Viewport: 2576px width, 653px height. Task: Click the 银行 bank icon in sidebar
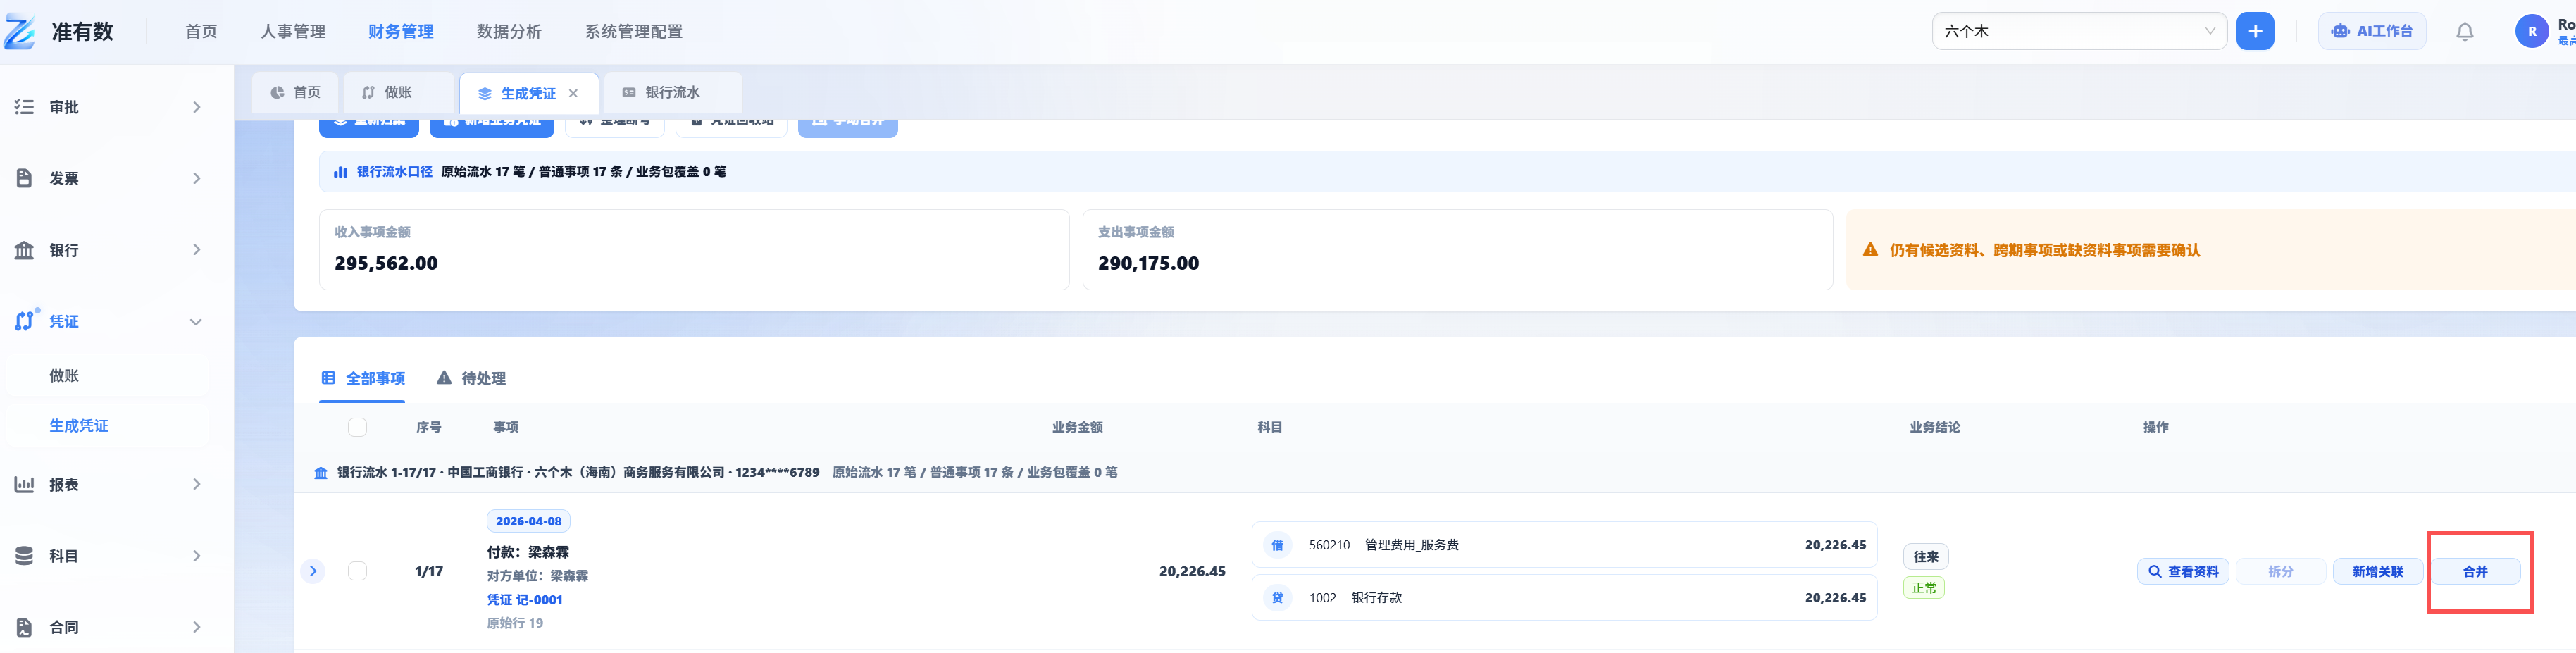24,250
